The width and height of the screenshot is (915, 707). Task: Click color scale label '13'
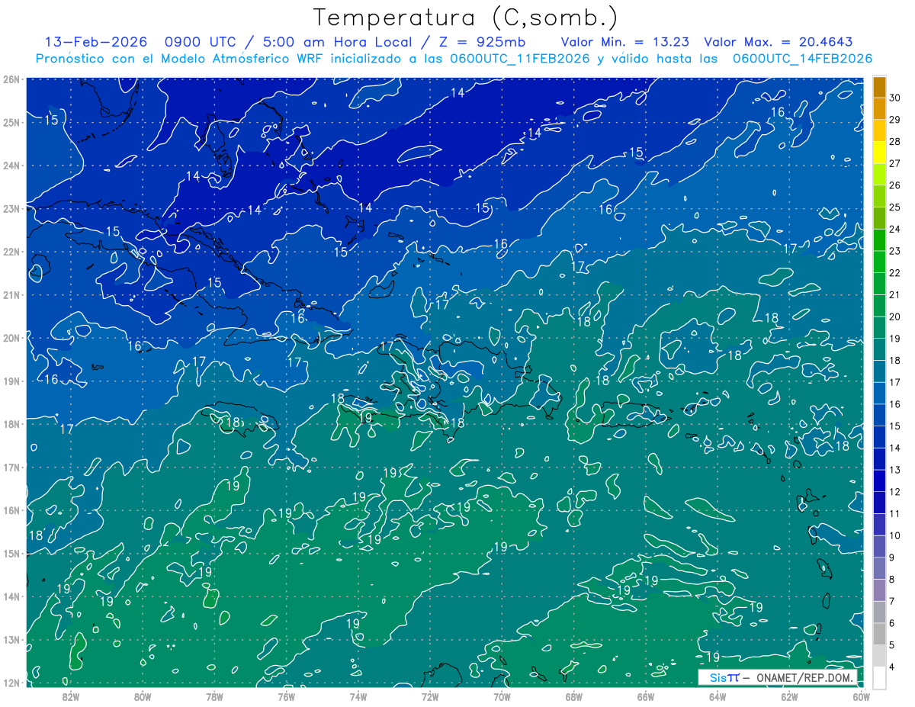pos(894,470)
